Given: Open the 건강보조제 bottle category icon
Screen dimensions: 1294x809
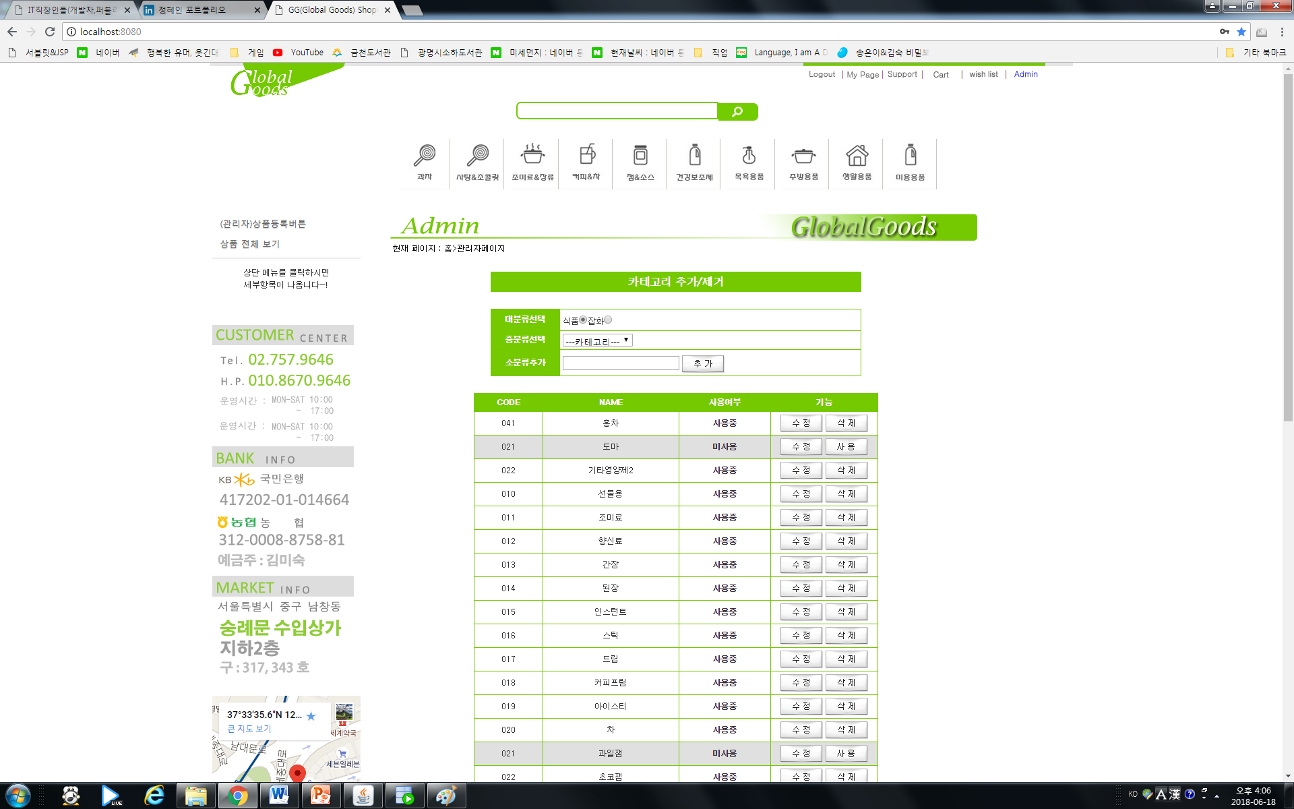Looking at the screenshot, I should point(695,162).
